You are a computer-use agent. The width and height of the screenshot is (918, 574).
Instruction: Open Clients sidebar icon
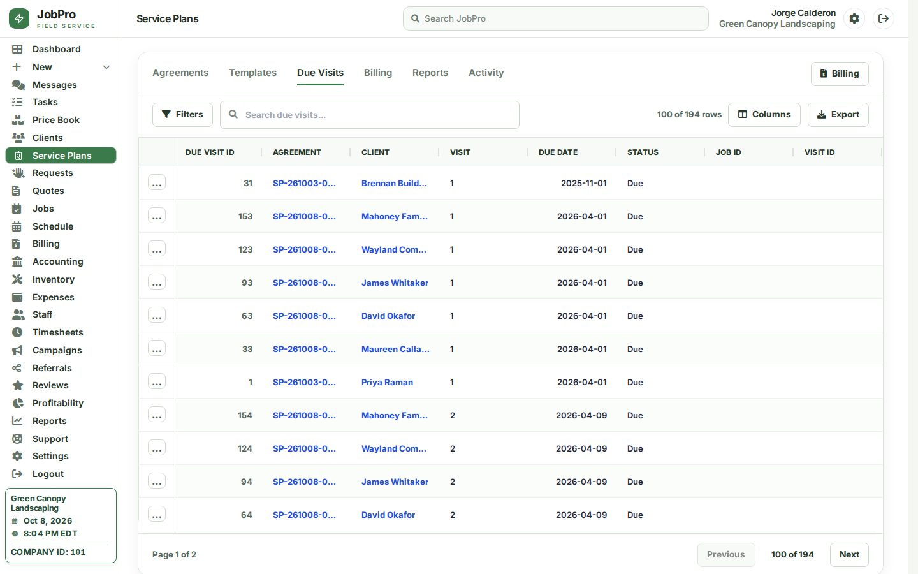click(18, 138)
